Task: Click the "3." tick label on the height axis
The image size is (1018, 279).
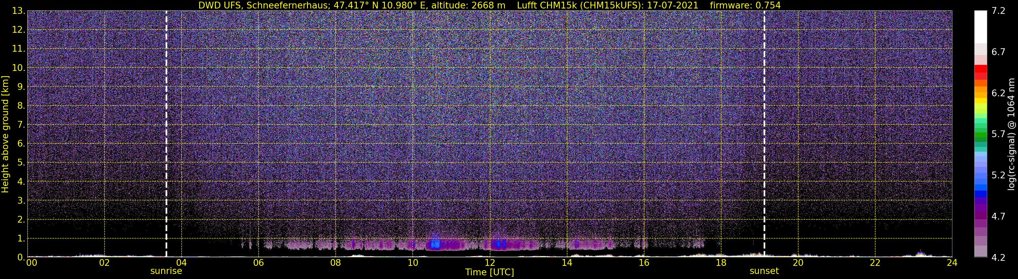Action: click(x=21, y=201)
